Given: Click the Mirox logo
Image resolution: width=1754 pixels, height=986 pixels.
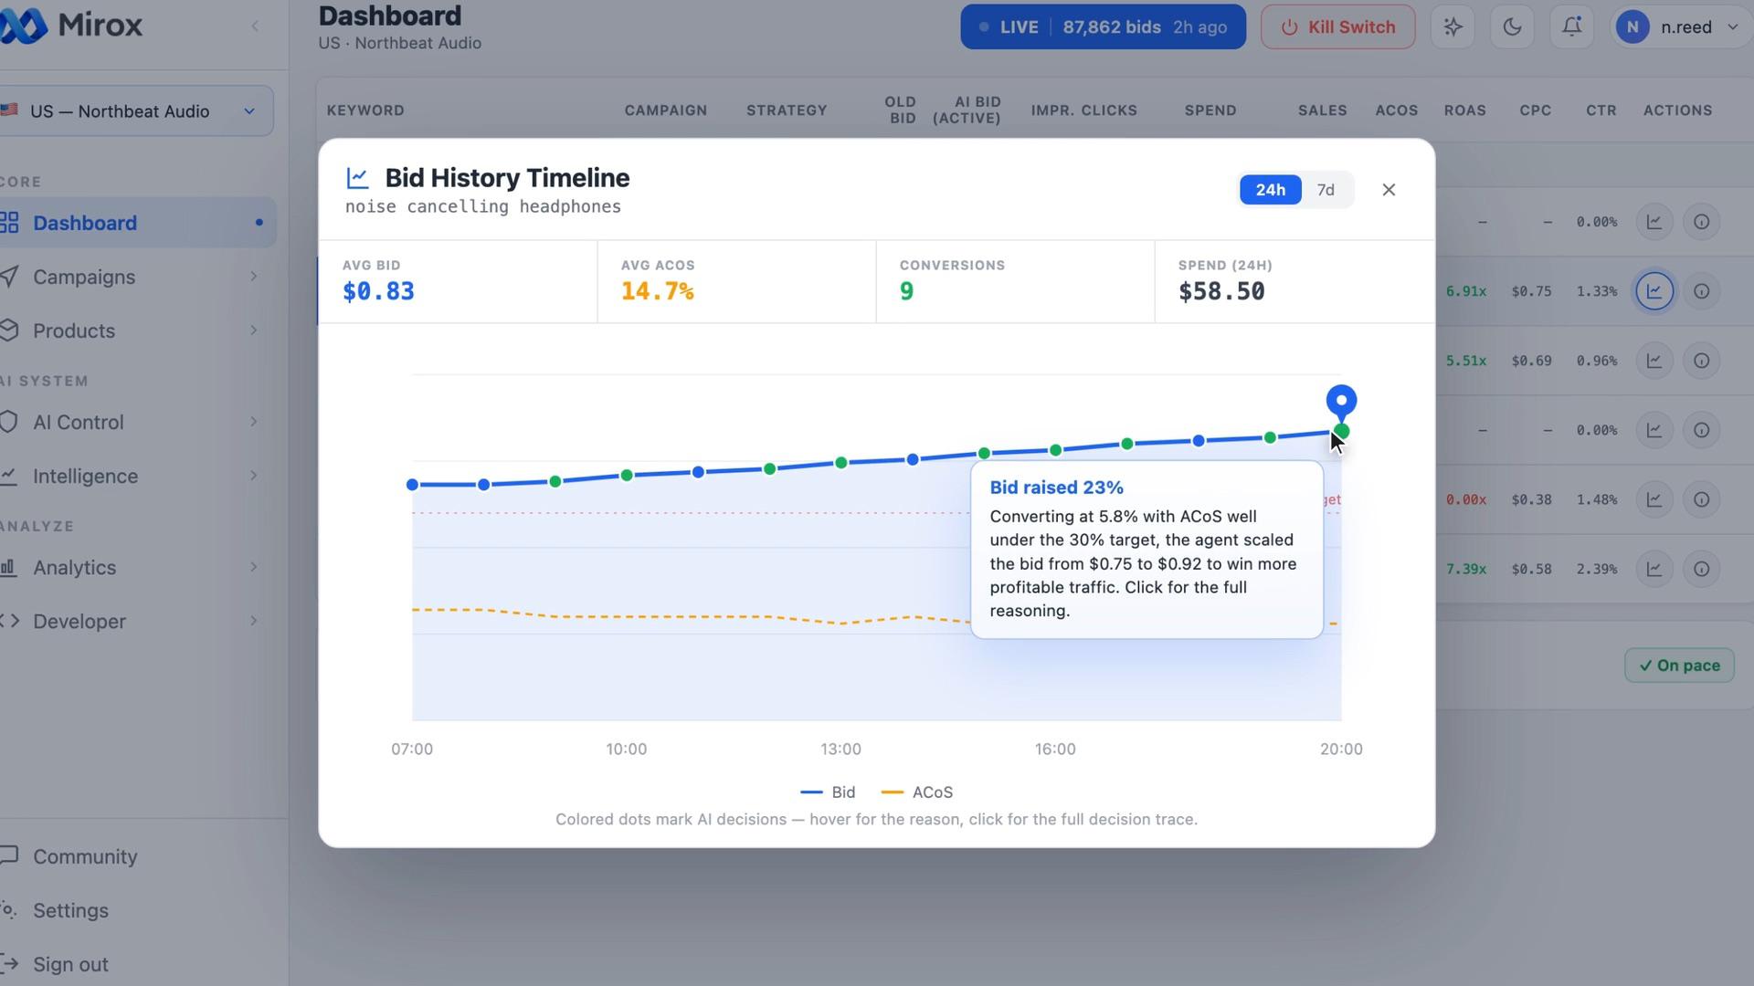Looking at the screenshot, I should (x=71, y=26).
